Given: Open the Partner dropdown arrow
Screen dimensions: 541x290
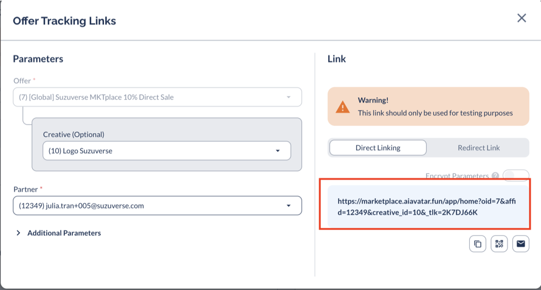Looking at the screenshot, I should click(289, 205).
